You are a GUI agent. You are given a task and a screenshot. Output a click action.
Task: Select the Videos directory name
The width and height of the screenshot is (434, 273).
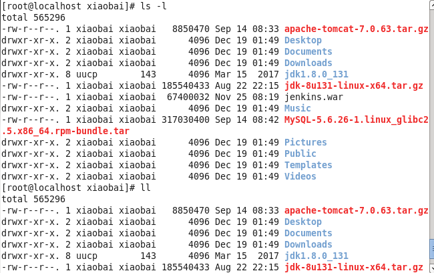300,176
